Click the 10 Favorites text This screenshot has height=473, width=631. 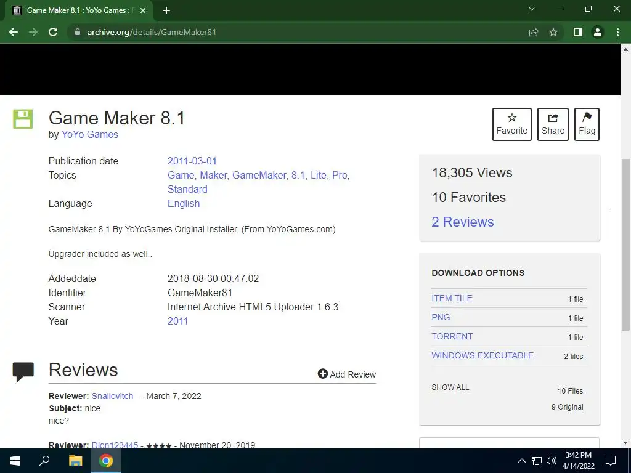(x=469, y=198)
